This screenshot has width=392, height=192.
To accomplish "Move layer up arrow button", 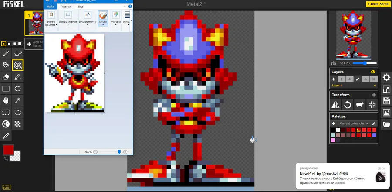I will click(341, 79).
